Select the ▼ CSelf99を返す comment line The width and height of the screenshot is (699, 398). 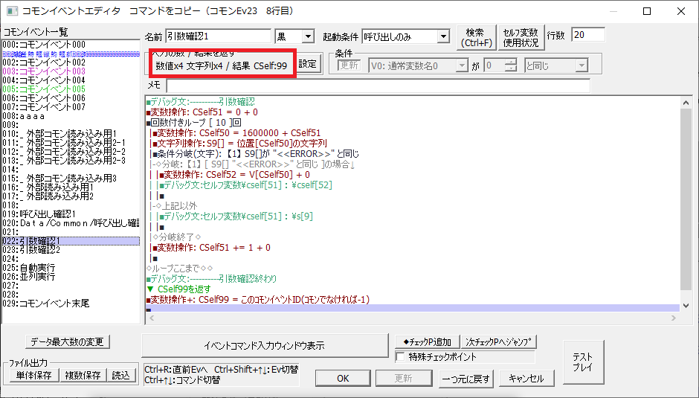click(178, 289)
